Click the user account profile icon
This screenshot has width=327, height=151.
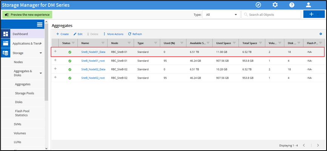click(308, 5)
